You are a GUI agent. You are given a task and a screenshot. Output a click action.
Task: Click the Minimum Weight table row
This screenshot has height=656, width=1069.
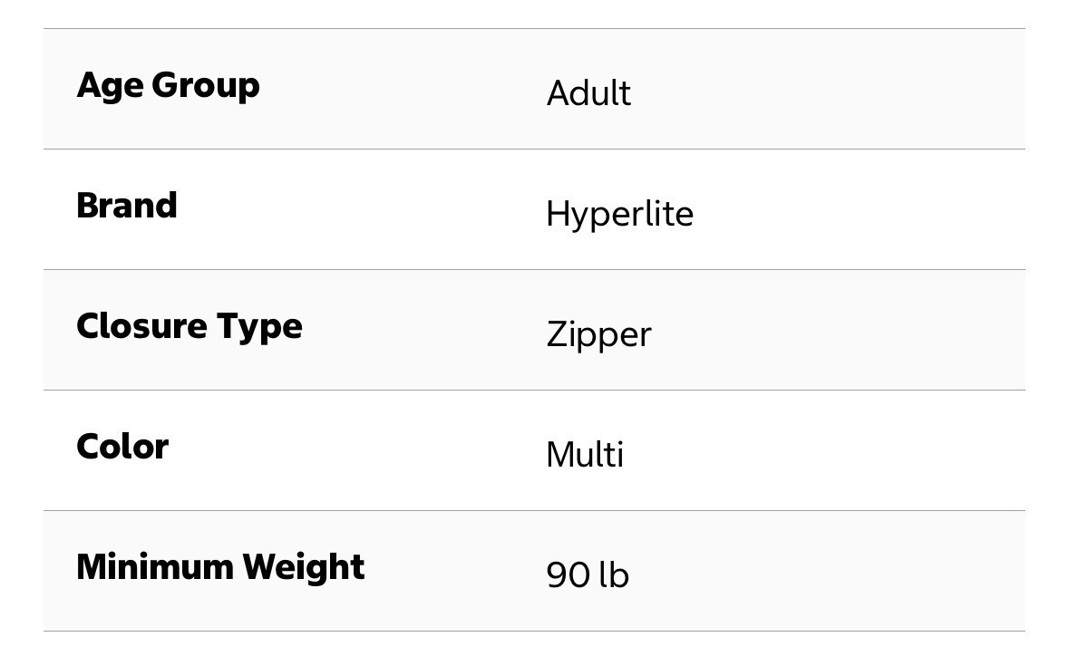pos(535,571)
